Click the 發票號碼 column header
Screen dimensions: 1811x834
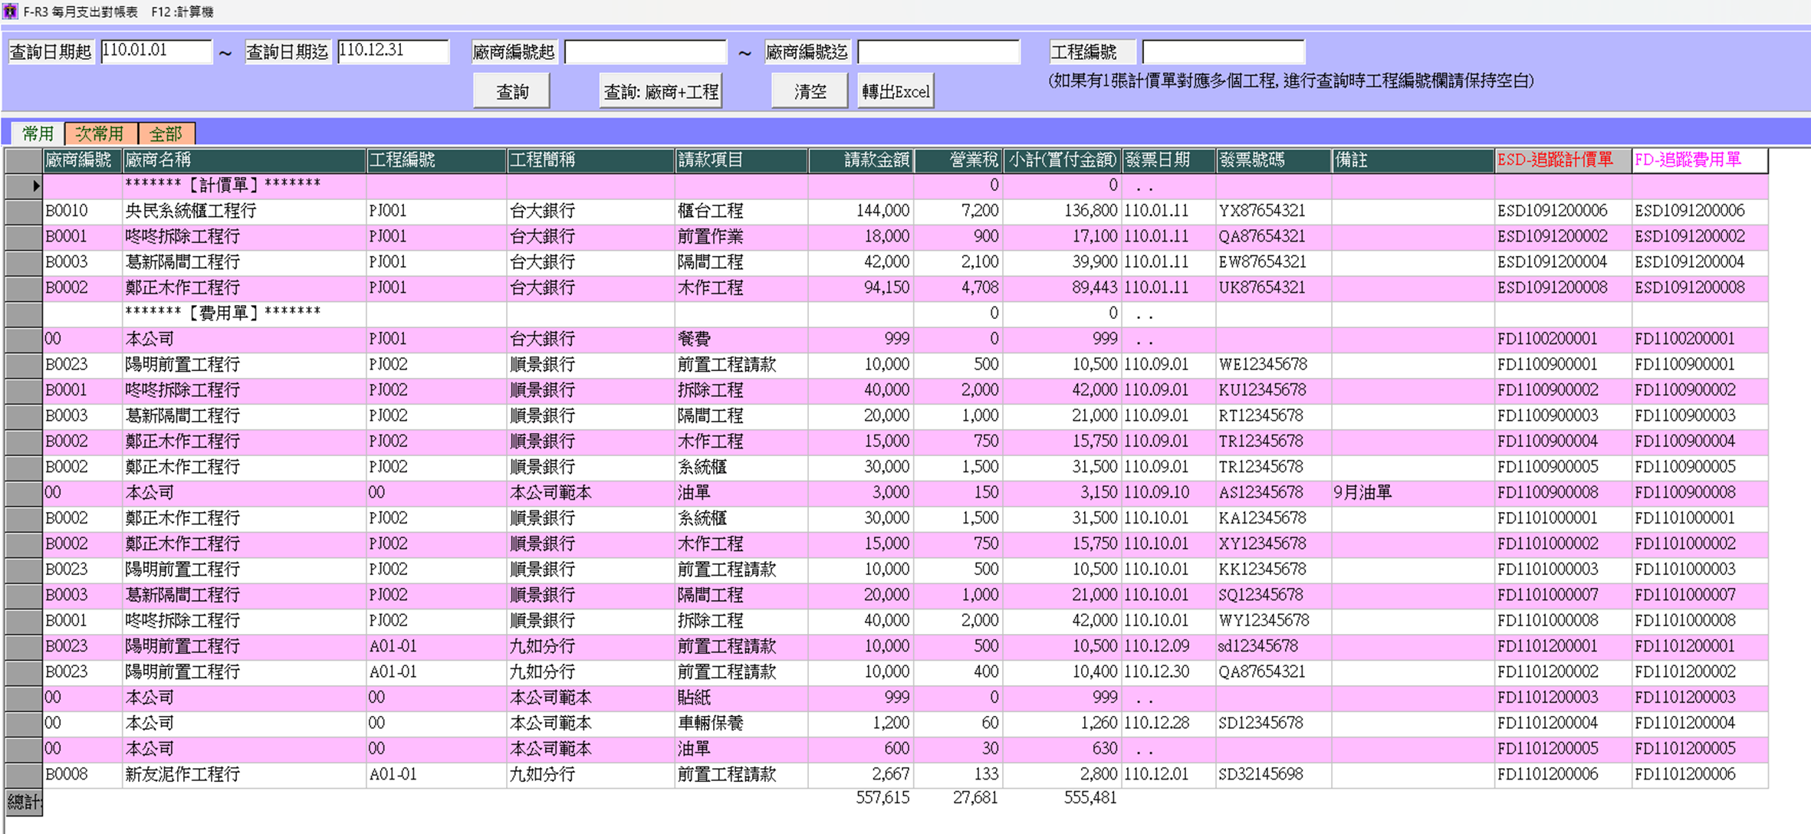tap(1274, 160)
